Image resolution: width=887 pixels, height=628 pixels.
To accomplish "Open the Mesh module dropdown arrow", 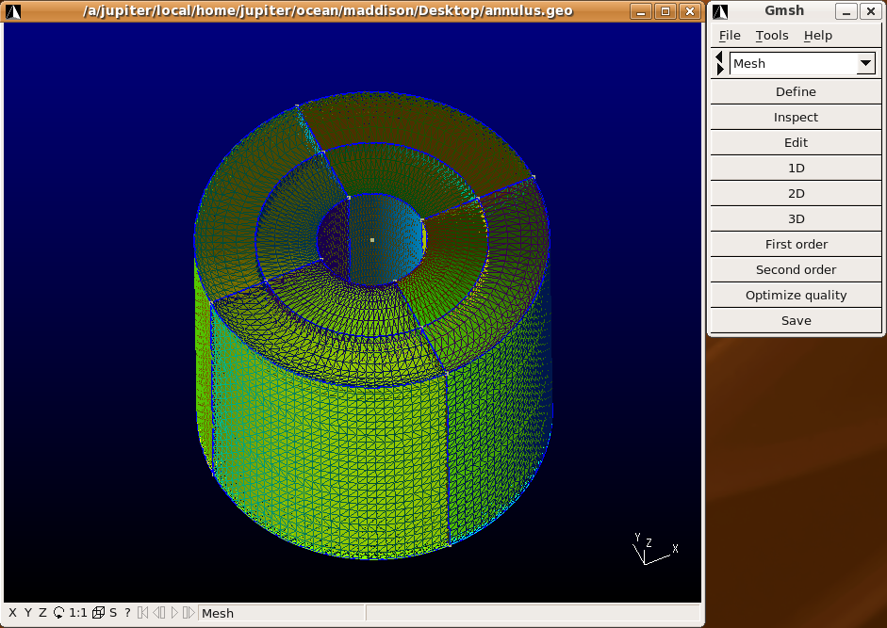I will coord(865,64).
